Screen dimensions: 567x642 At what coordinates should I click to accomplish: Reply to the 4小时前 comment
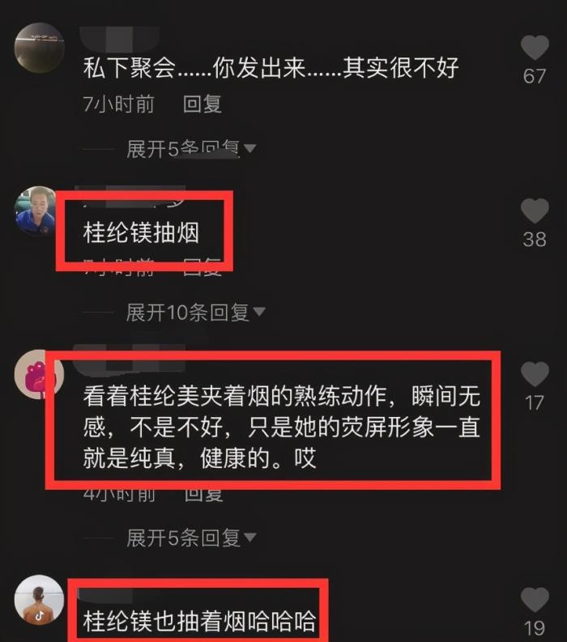click(203, 493)
